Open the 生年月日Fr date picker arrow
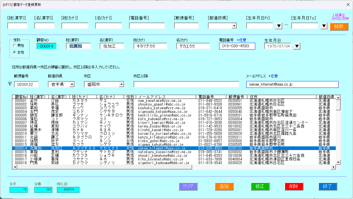The image size is (353, 199). point(279,26)
